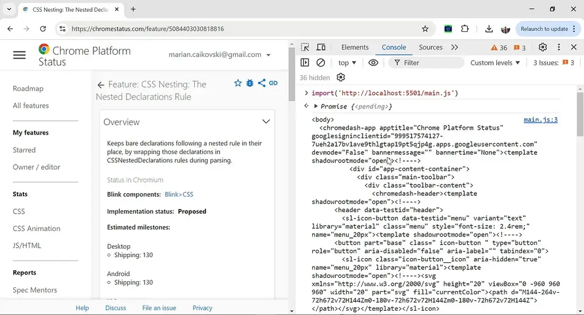This screenshot has width=584, height=315.
Task: Open main.js:3 source link
Action: (x=540, y=120)
